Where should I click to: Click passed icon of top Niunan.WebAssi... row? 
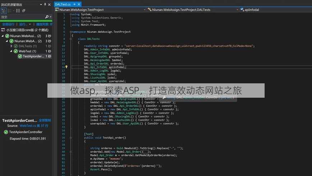point(7,36)
